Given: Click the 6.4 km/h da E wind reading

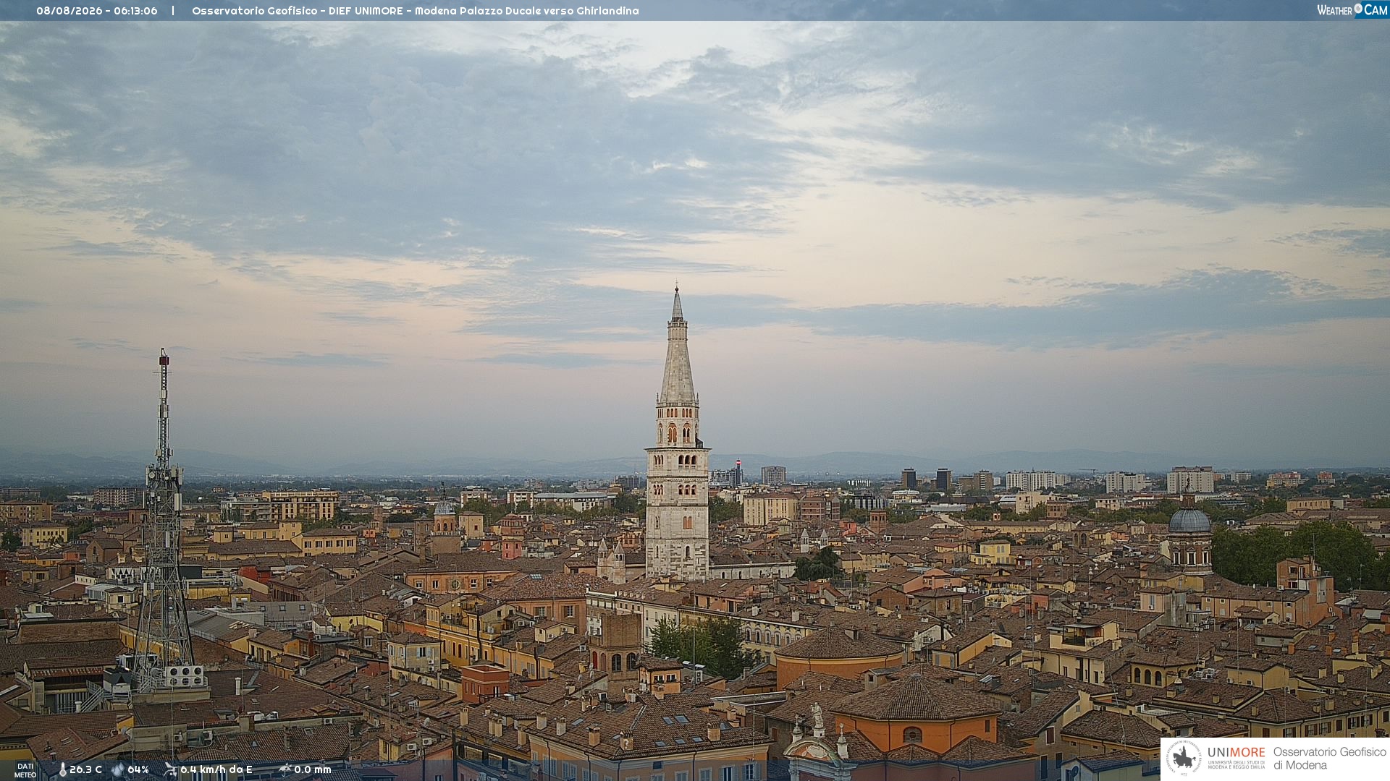Looking at the screenshot, I should 216,769.
